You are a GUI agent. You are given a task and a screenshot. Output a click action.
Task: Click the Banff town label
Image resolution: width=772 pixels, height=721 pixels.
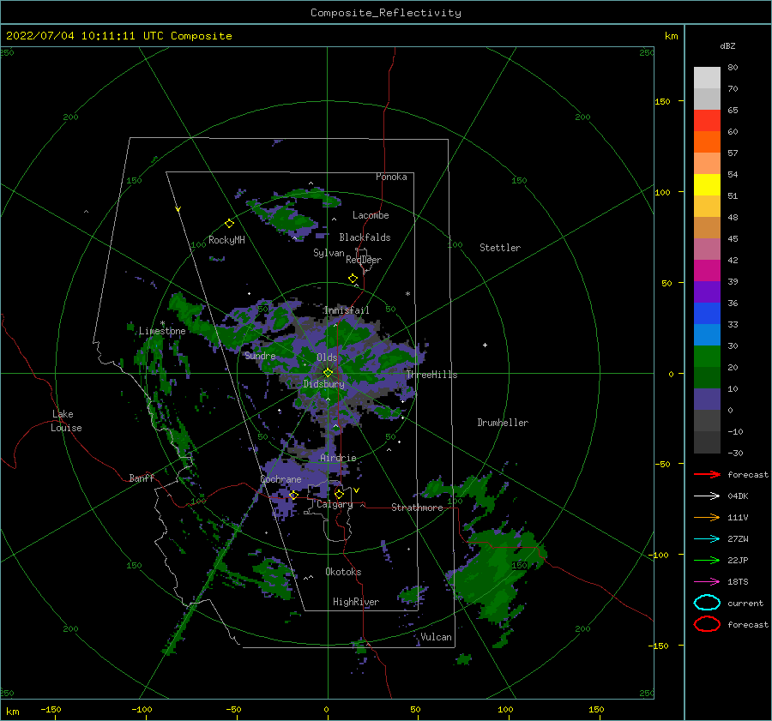pos(142,478)
